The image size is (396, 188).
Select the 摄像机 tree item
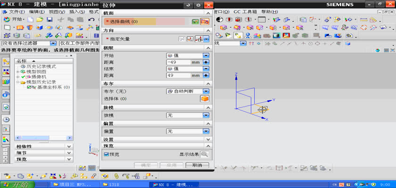[39, 77]
